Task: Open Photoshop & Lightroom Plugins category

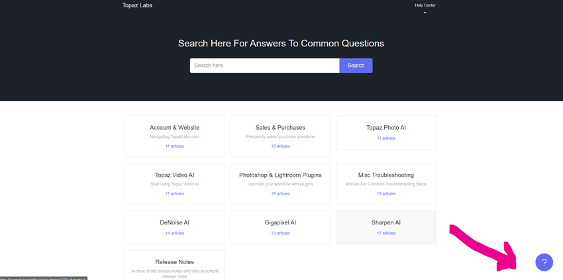Action: [280, 175]
